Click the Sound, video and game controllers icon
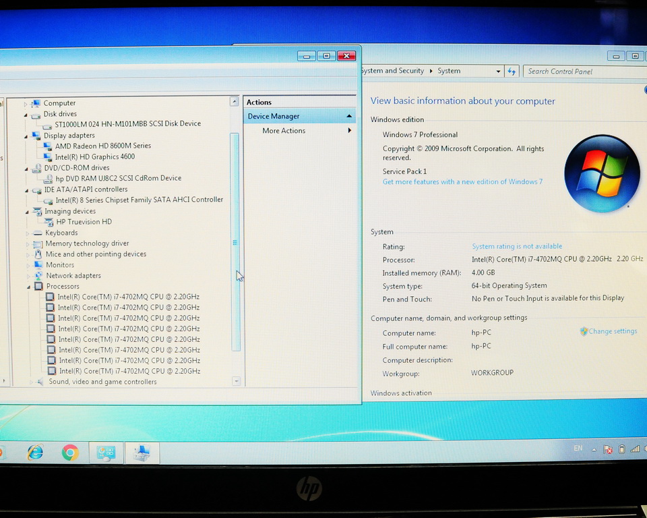647x518 pixels. [40, 382]
